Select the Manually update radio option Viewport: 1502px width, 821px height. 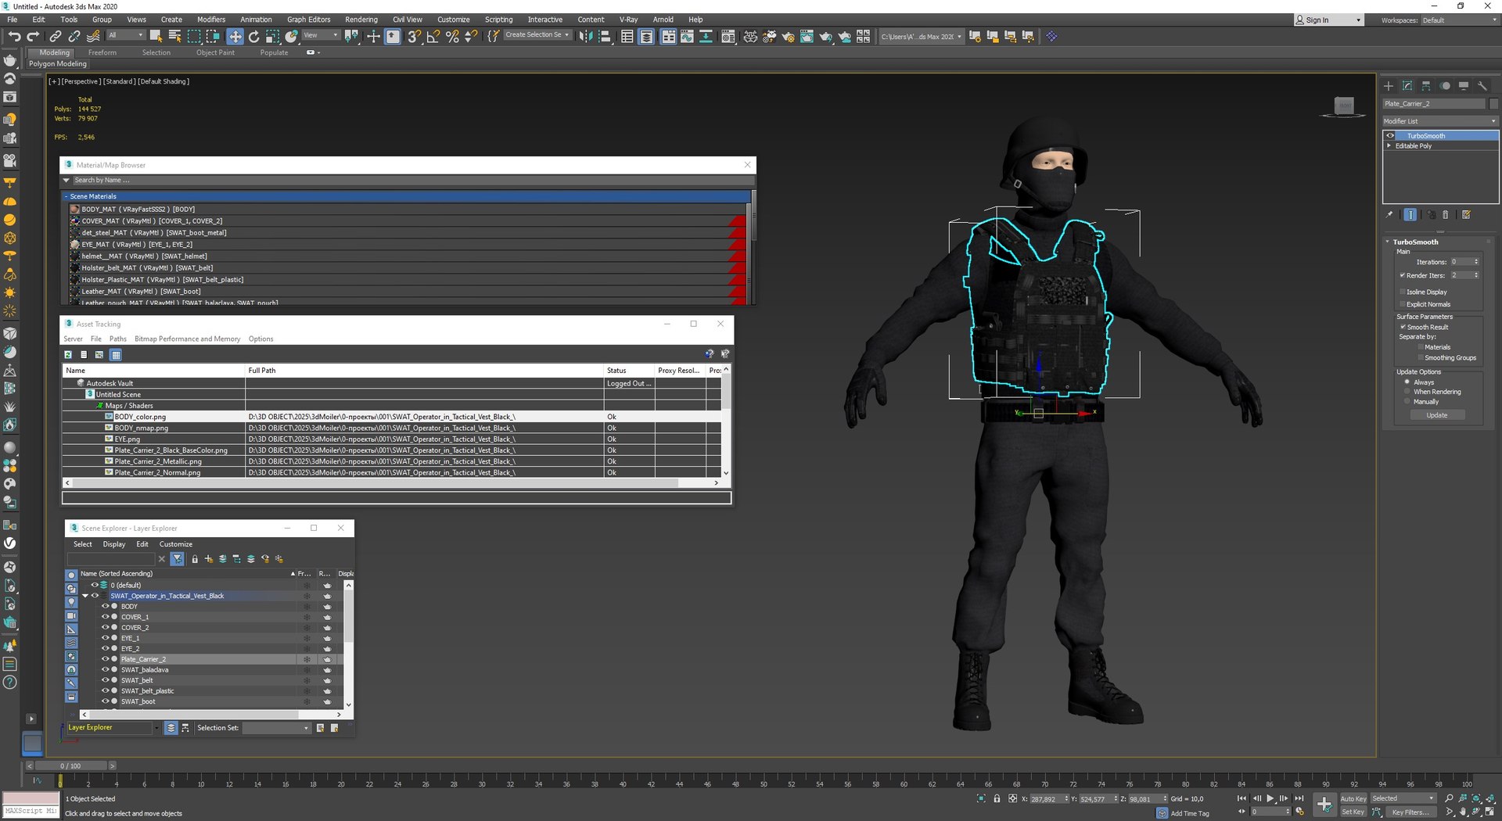click(x=1407, y=401)
